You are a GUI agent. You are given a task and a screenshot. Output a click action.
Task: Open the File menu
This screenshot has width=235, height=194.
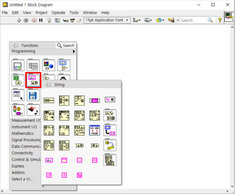(5, 13)
